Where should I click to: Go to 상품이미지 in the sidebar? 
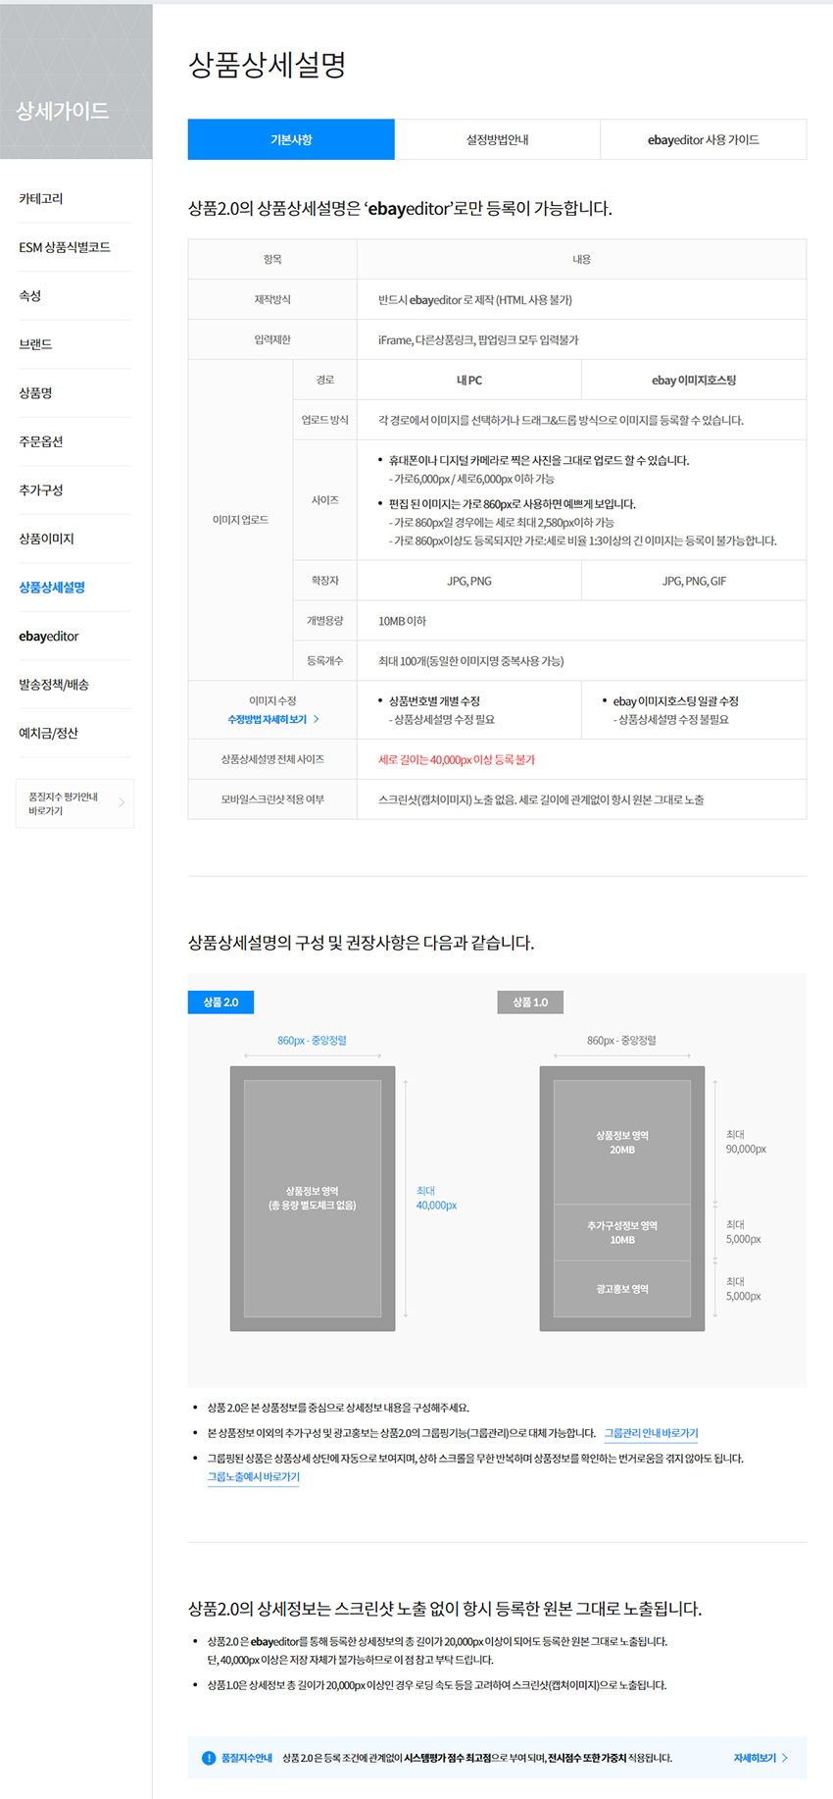pyautogui.click(x=46, y=539)
